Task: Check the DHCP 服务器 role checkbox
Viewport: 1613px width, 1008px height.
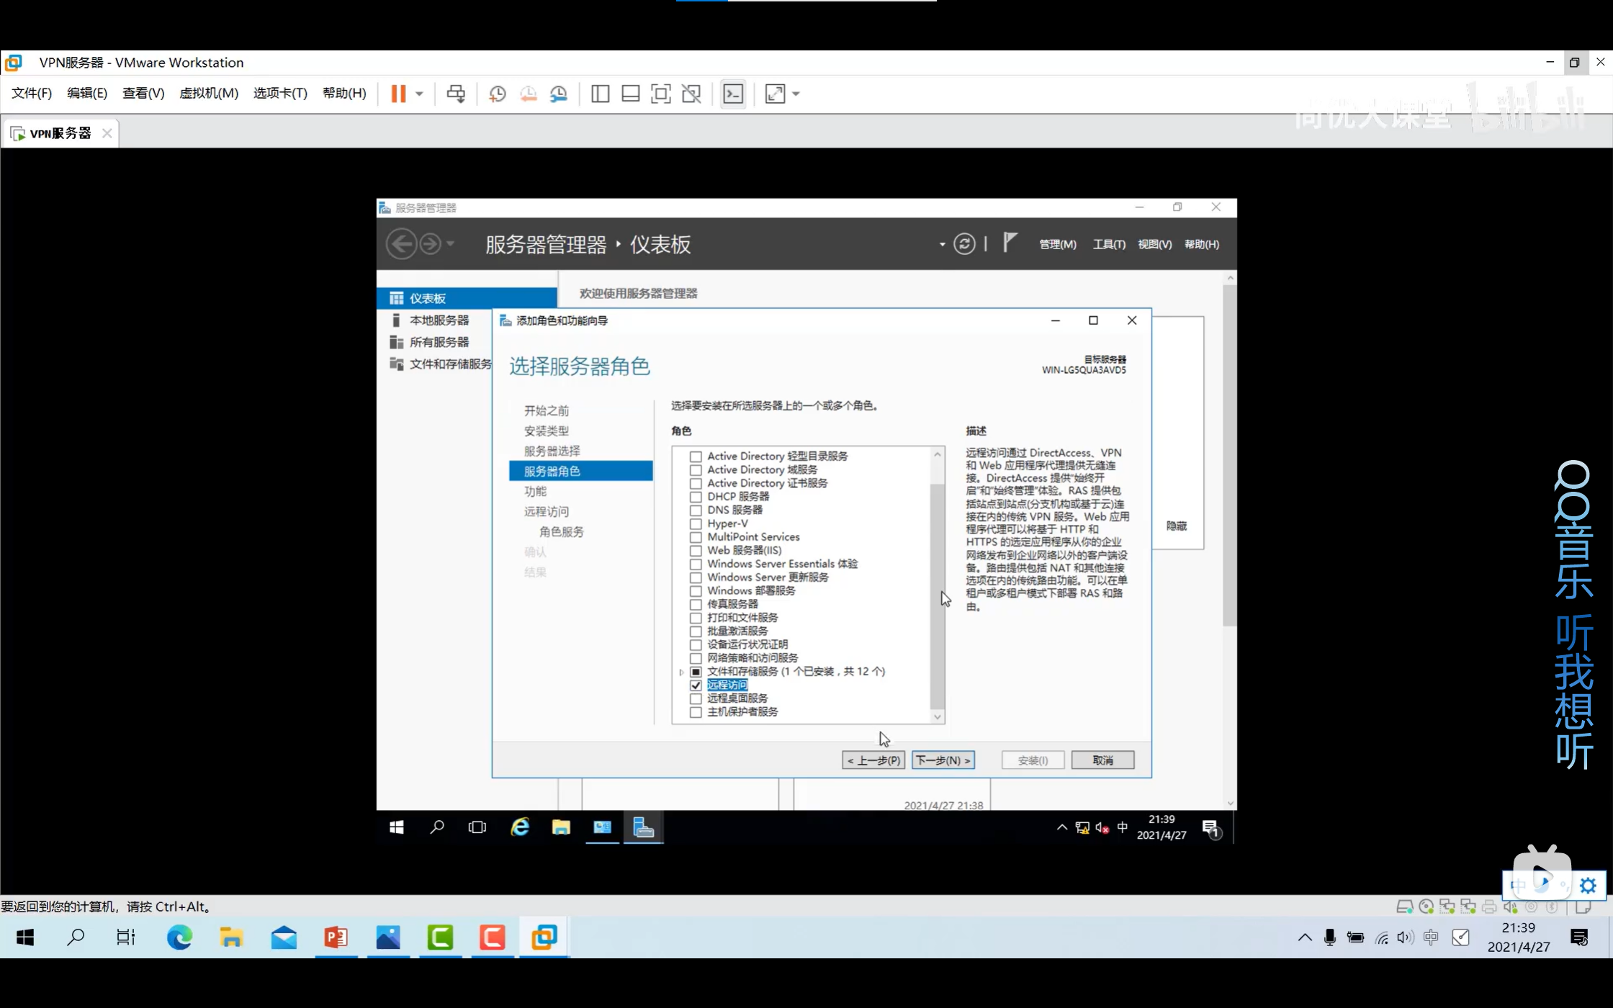Action: [x=696, y=497]
